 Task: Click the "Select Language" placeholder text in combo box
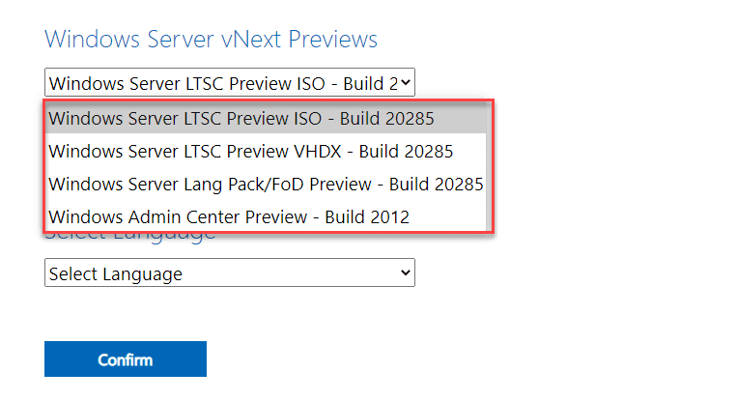(116, 273)
